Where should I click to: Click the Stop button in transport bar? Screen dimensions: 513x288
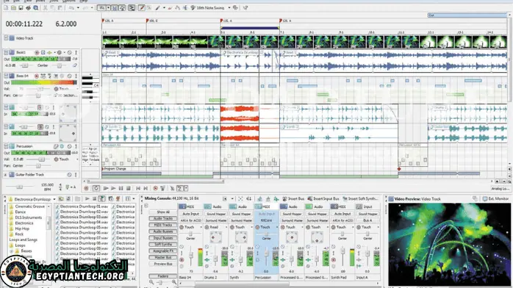[x=128, y=188]
